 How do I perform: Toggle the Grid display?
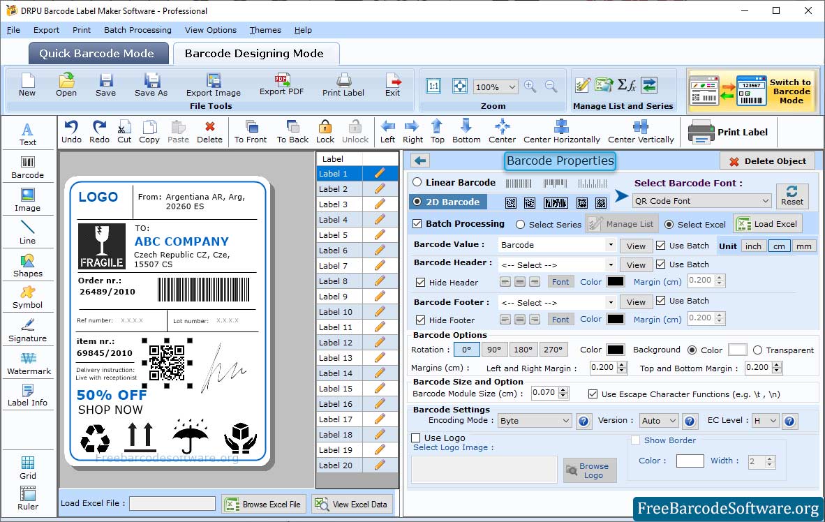tap(27, 468)
